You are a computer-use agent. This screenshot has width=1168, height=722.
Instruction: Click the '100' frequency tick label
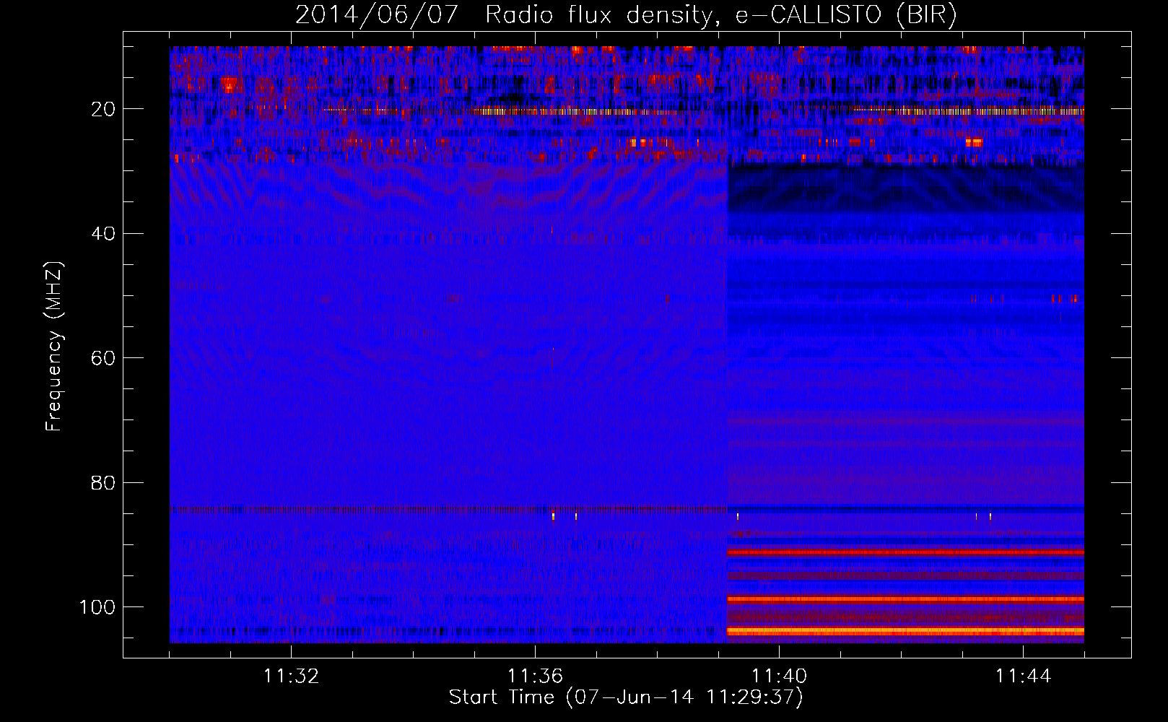click(x=97, y=607)
